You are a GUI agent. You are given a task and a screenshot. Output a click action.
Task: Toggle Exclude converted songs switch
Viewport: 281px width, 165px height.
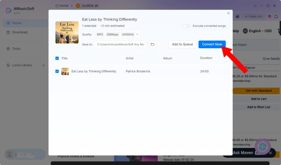pos(187,26)
